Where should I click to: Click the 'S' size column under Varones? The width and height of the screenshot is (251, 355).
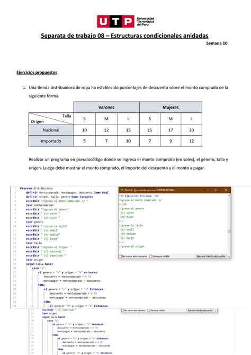(84, 119)
